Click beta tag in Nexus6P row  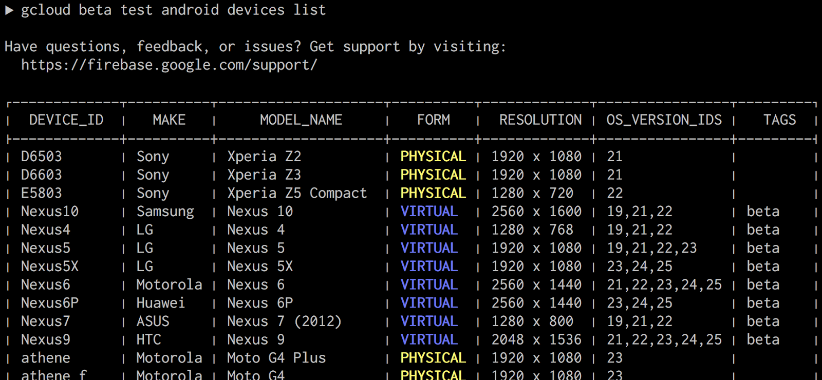[x=763, y=303]
